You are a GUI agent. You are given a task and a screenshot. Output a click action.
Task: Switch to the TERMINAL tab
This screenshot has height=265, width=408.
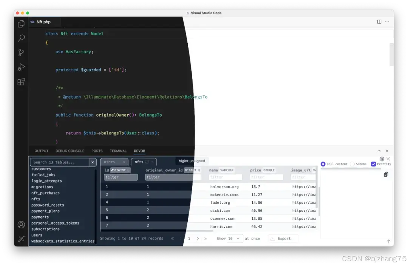(118, 151)
